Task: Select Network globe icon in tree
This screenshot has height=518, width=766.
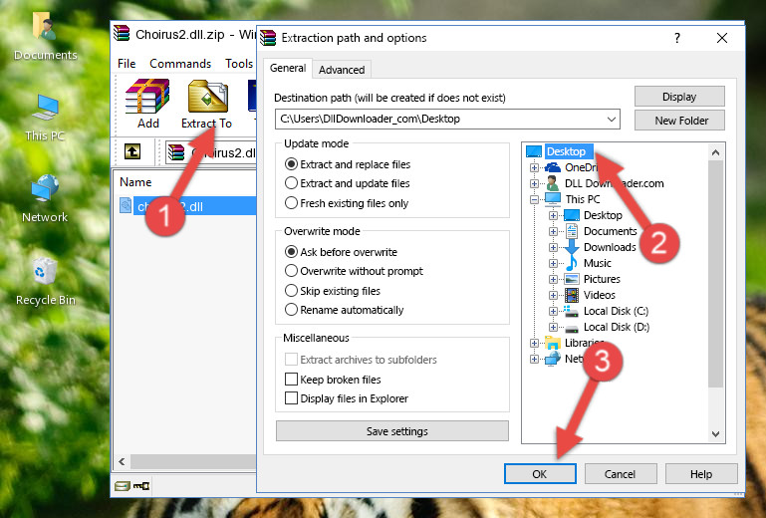Action: [x=553, y=359]
